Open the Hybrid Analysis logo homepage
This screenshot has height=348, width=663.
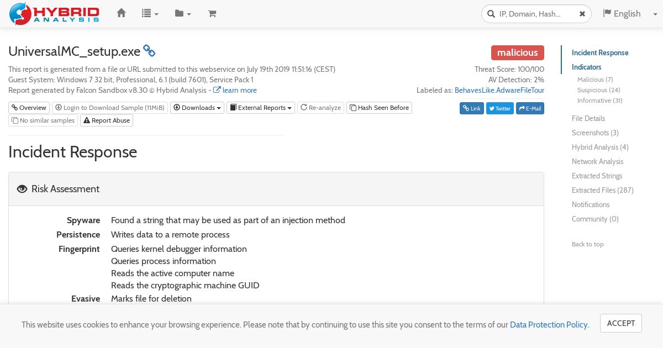click(x=54, y=14)
